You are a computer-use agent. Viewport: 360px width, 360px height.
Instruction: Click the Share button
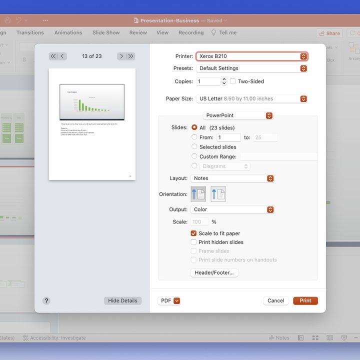click(329, 33)
